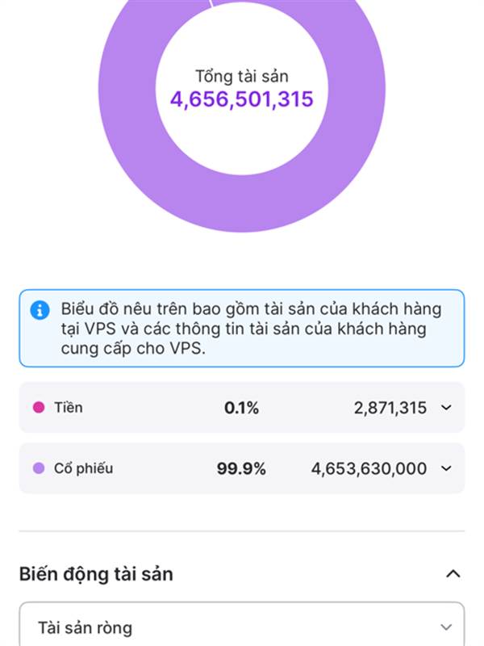Viewport: 484px width, 646px height.
Task: Click the thin white divider atop donut chart
Action: 212,4
